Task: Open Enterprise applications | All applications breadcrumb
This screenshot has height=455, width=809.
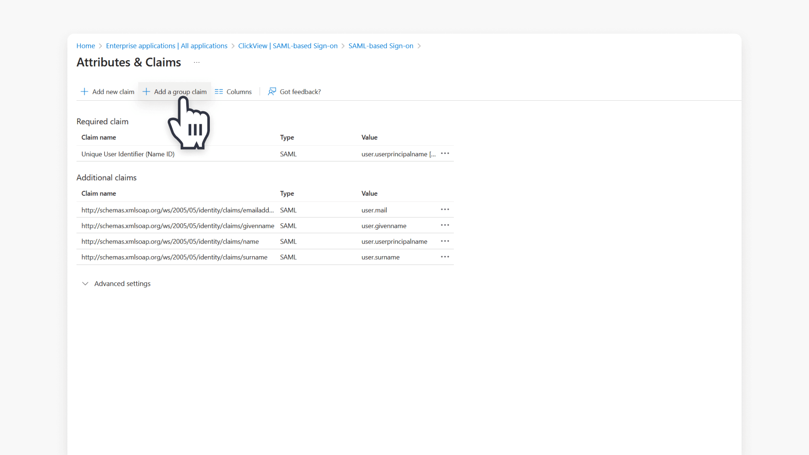Action: 166,46
